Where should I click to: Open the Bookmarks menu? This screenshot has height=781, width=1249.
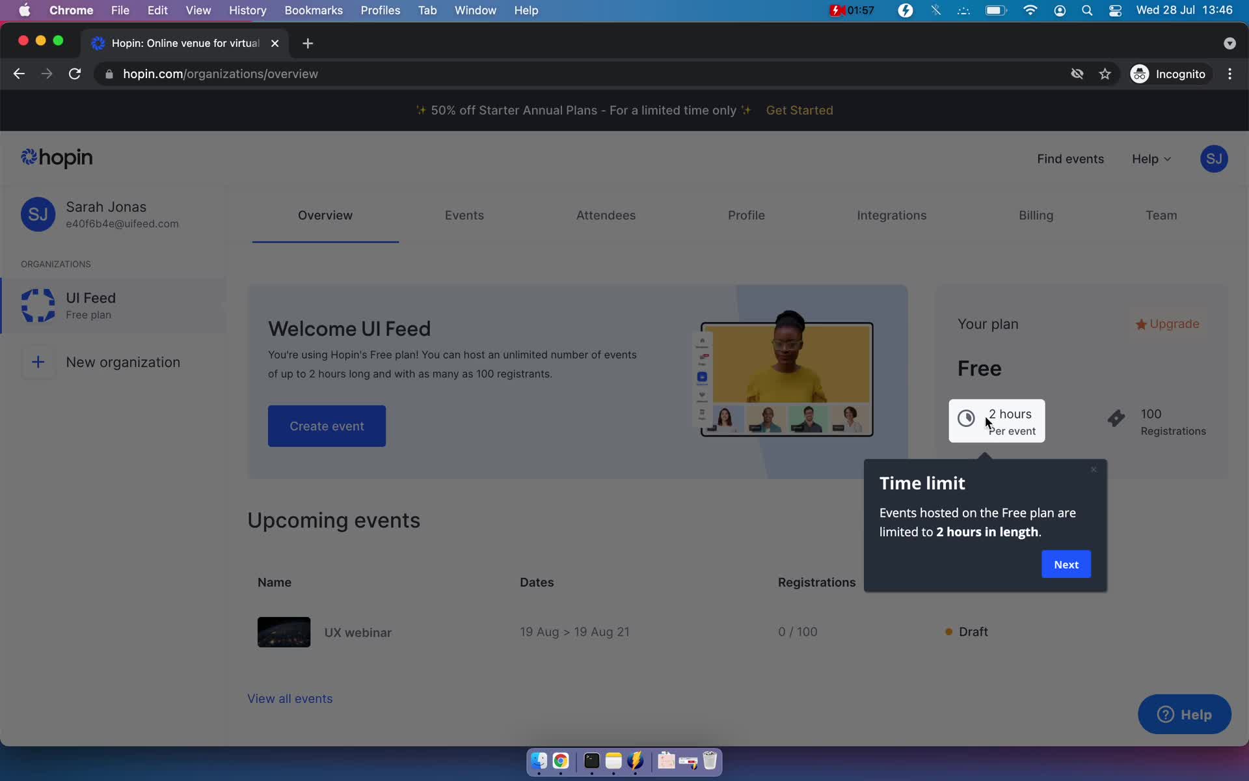314,10
